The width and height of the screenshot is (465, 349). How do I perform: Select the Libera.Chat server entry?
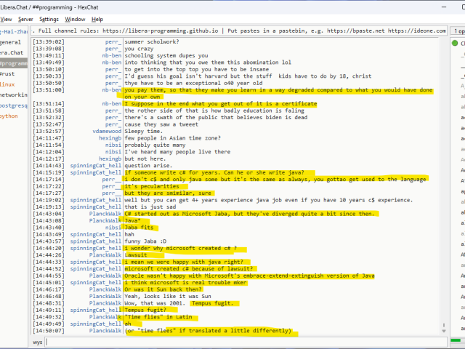click(x=13, y=52)
